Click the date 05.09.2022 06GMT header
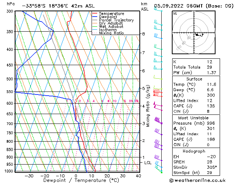 pos(194,6)
